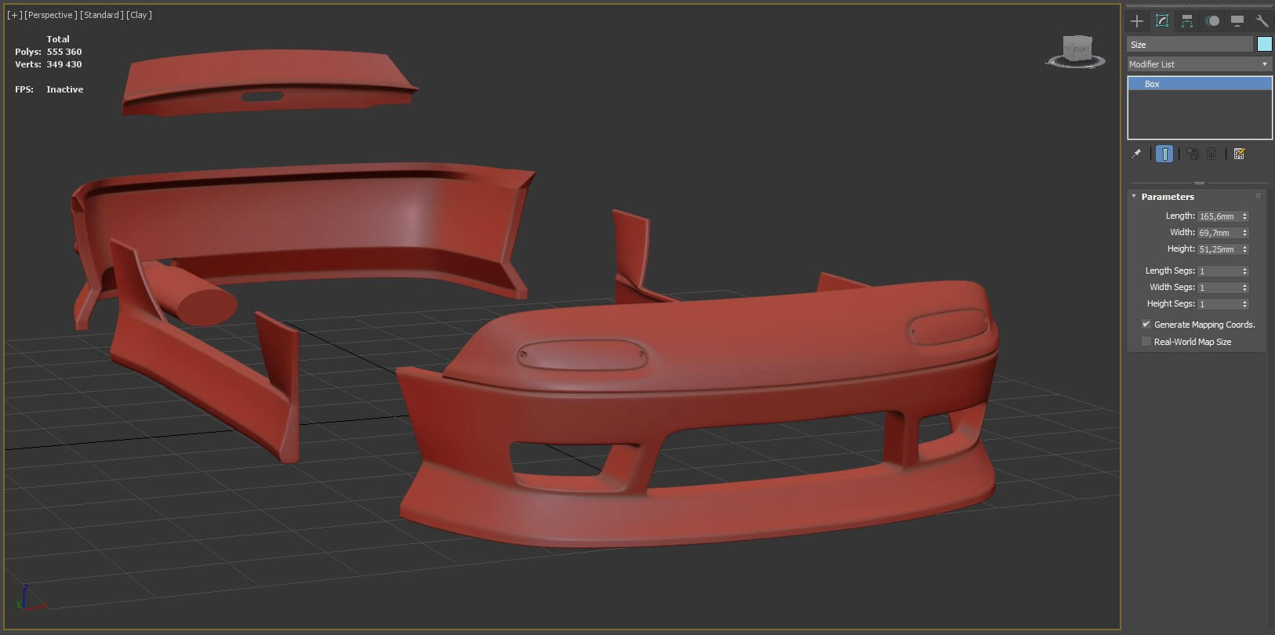This screenshot has height=635, width=1275.
Task: Click the Parameters rollout grip handle
Action: [x=1259, y=196]
